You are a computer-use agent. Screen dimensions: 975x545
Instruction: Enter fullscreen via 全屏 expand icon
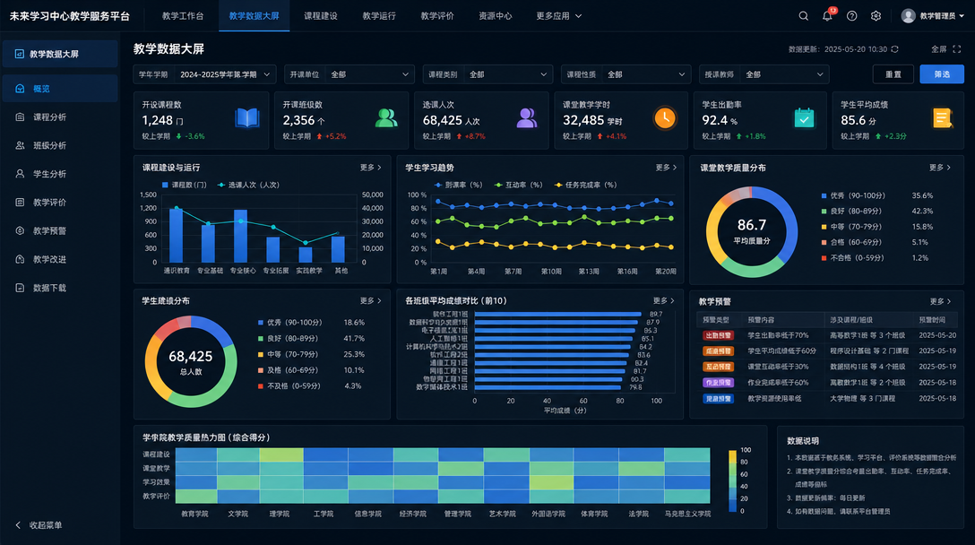coord(956,49)
